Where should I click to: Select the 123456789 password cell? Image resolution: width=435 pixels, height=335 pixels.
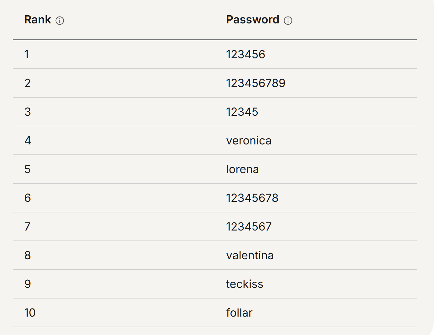255,83
